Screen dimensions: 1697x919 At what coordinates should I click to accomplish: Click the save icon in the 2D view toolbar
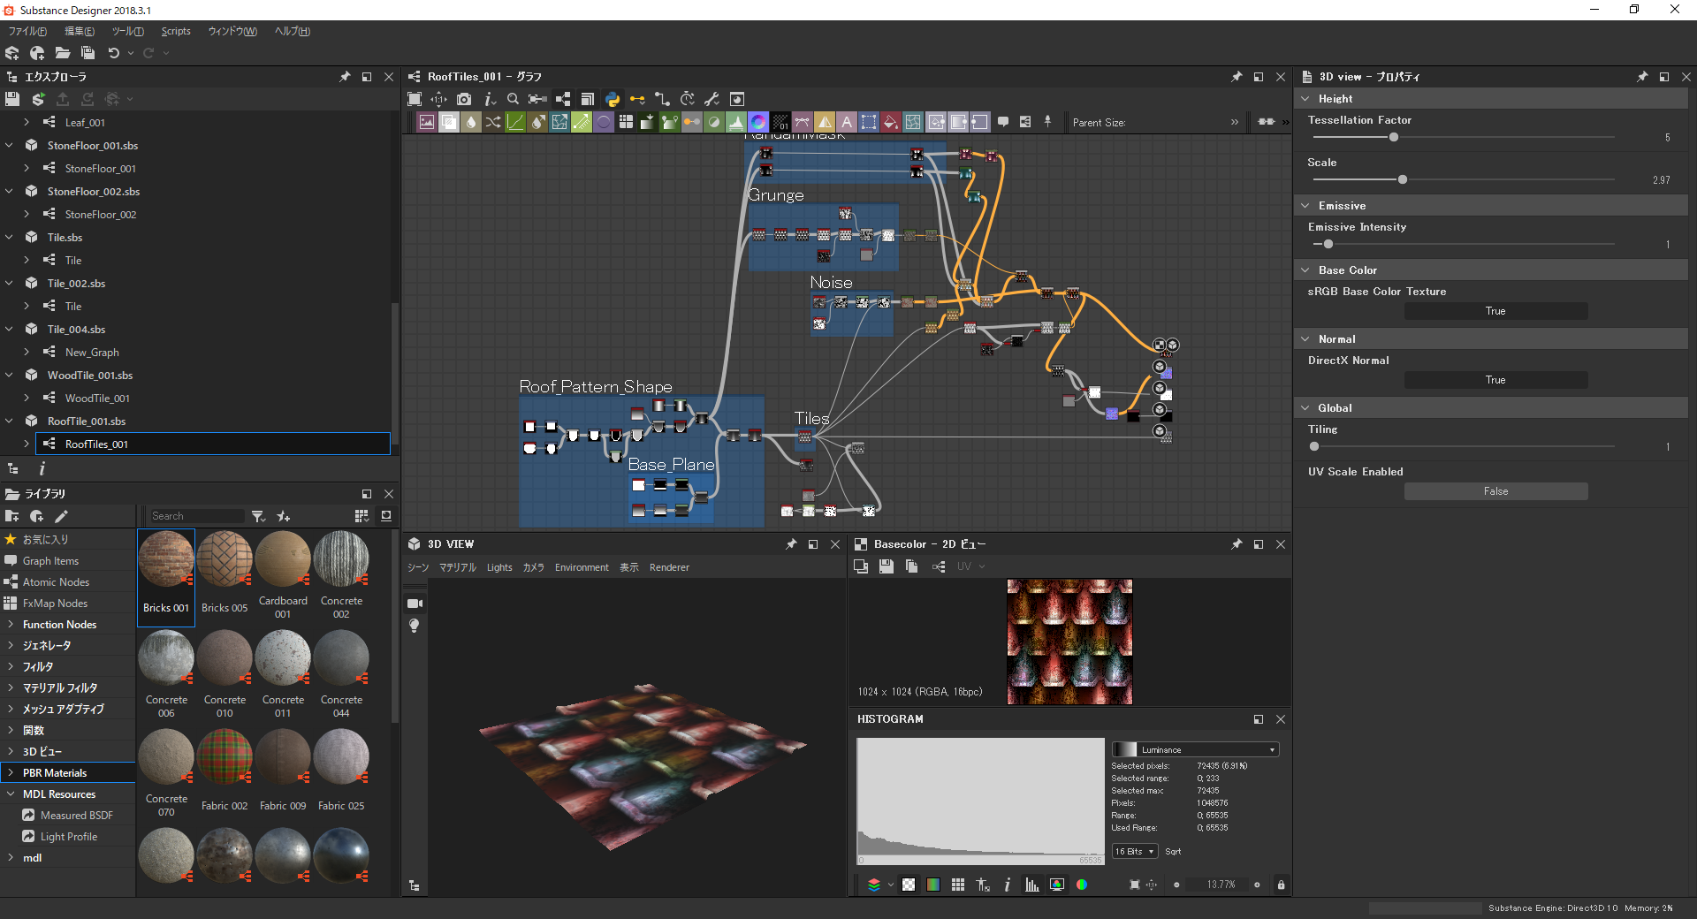pyautogui.click(x=887, y=566)
